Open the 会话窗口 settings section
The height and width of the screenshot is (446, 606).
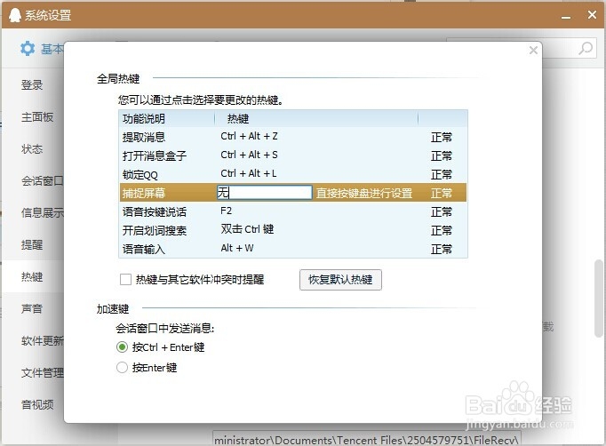(42, 181)
